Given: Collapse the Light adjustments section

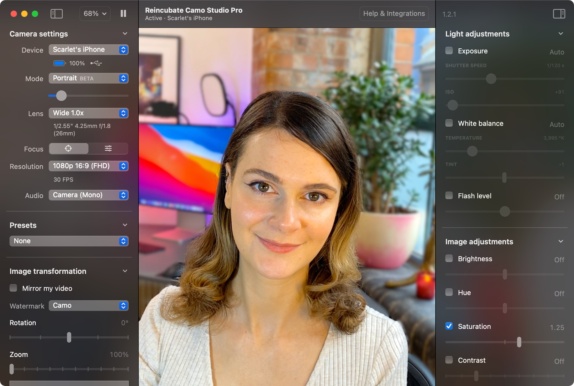Looking at the screenshot, I should (x=561, y=34).
